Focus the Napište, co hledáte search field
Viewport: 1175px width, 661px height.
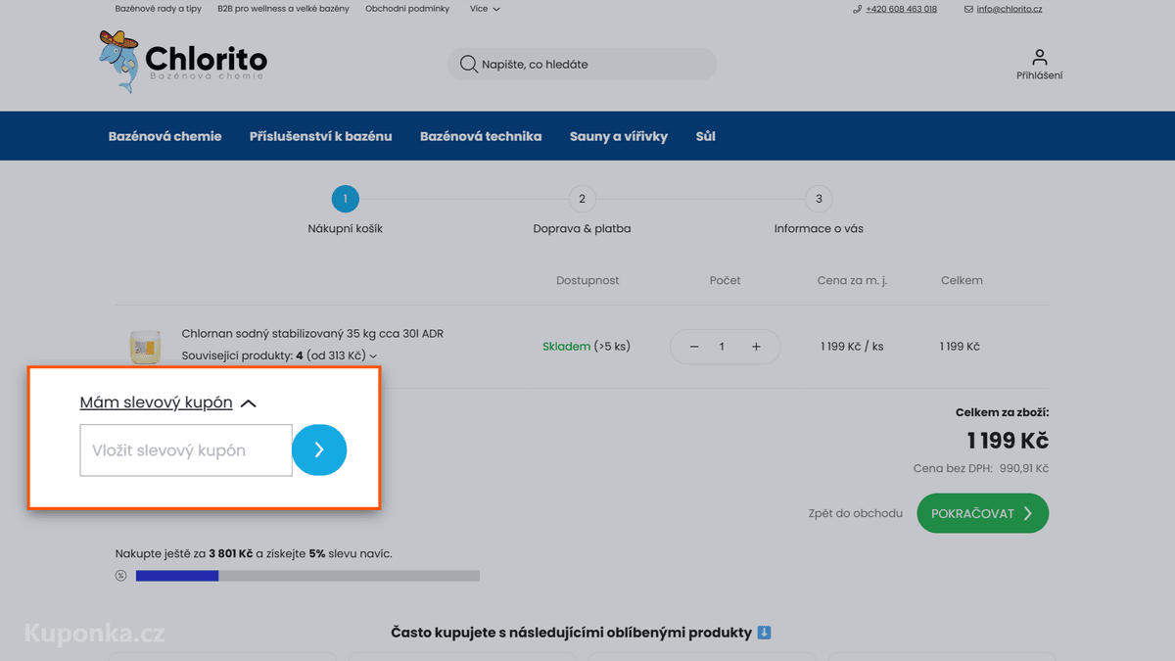[583, 65]
